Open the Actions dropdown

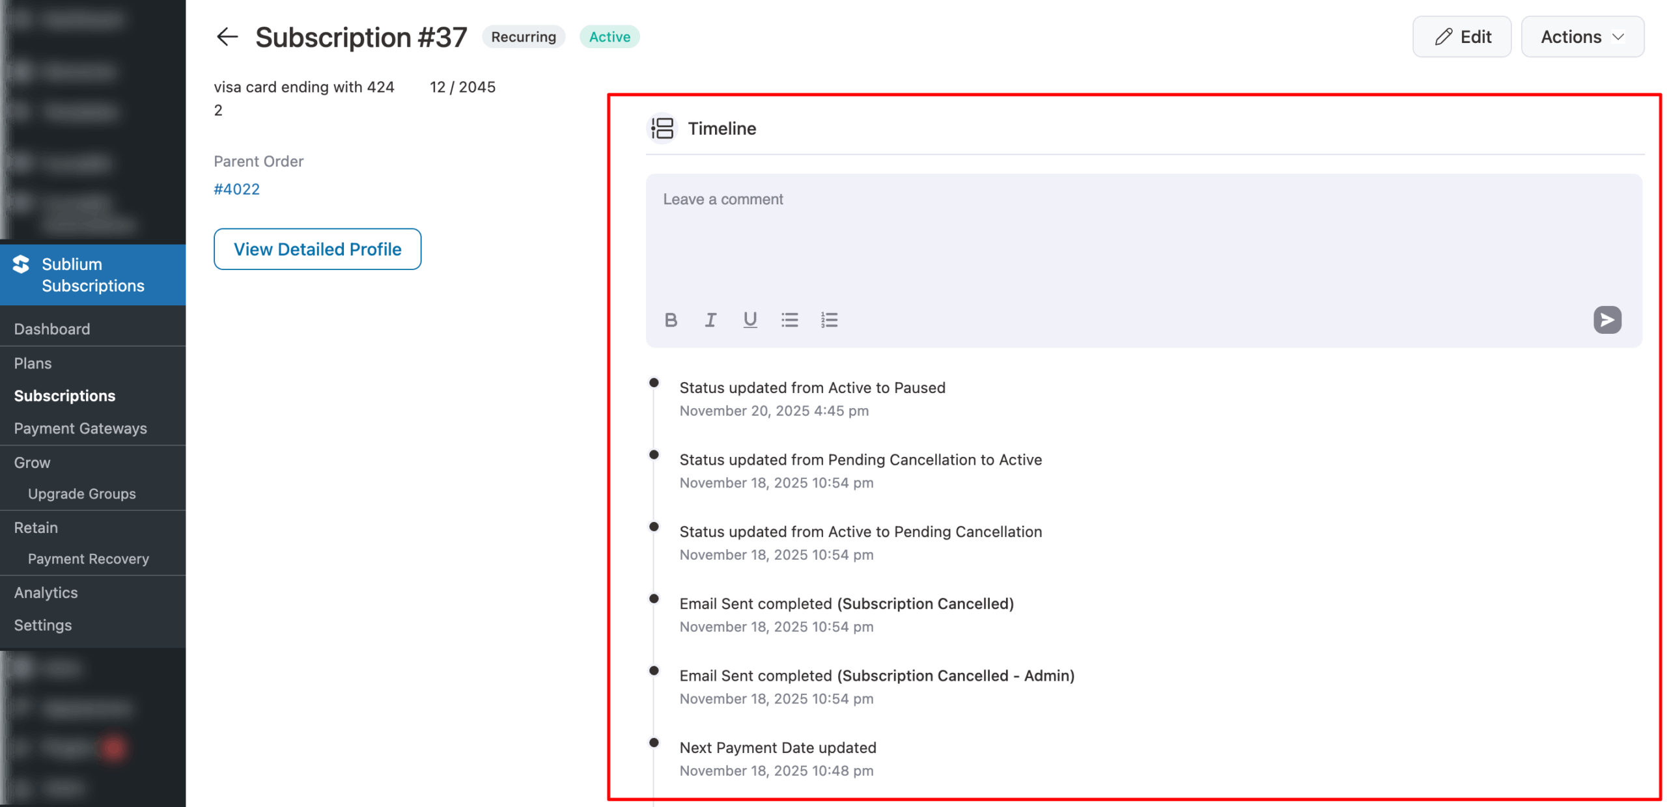tap(1582, 36)
